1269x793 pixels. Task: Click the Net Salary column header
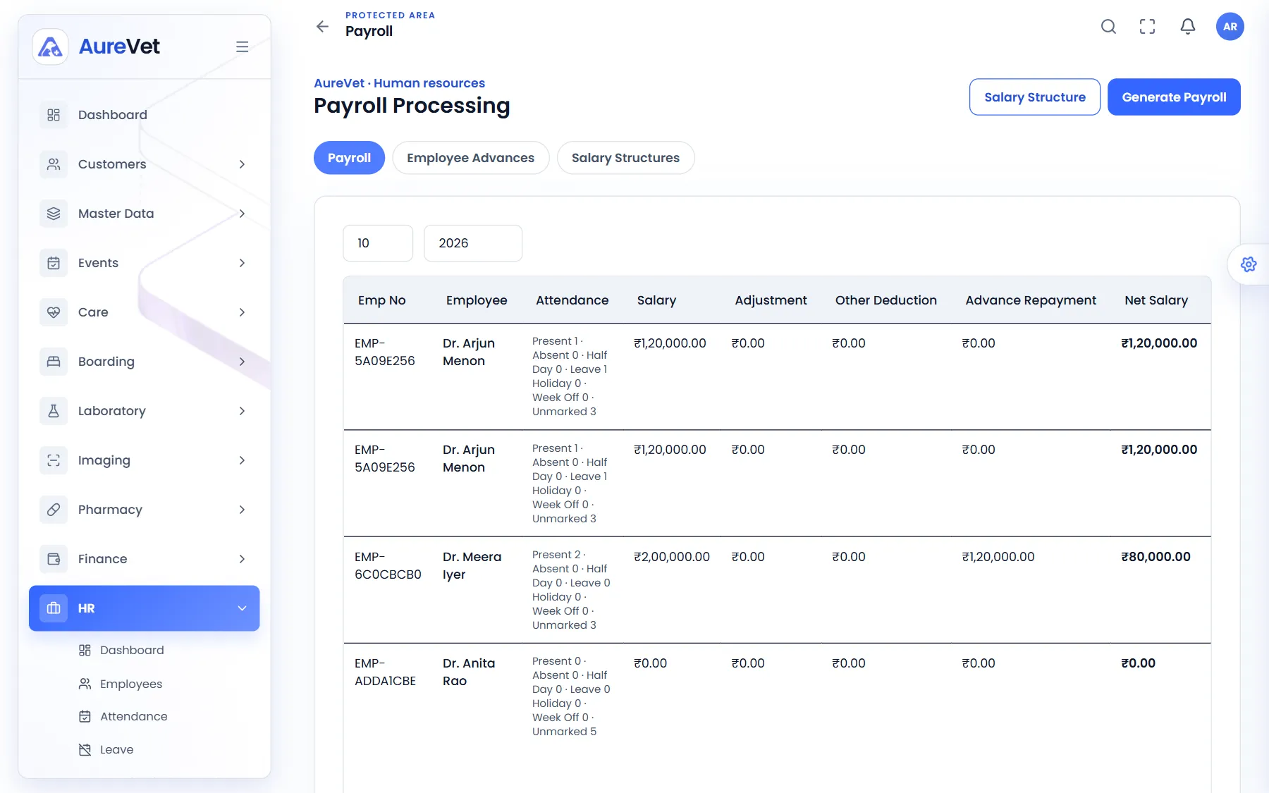[1156, 300]
